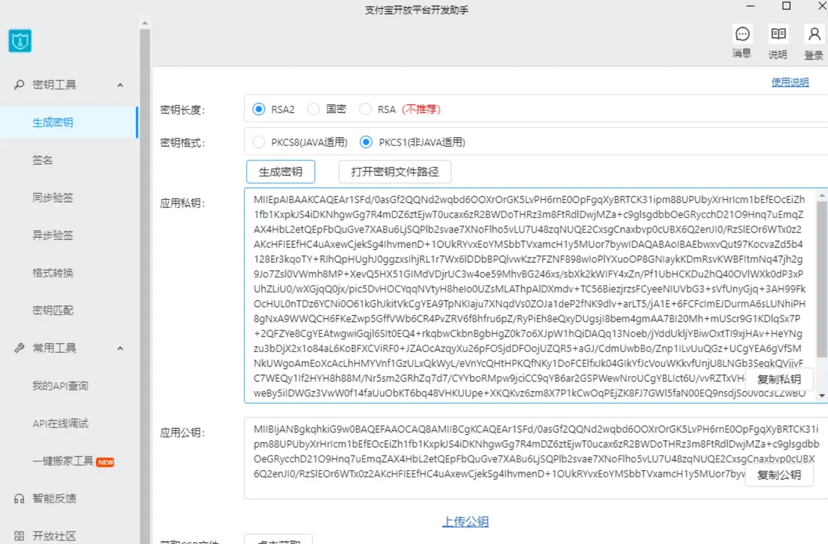Click the 登录 user icon
Viewport: 828px width, 544px height.
pyautogui.click(x=814, y=34)
